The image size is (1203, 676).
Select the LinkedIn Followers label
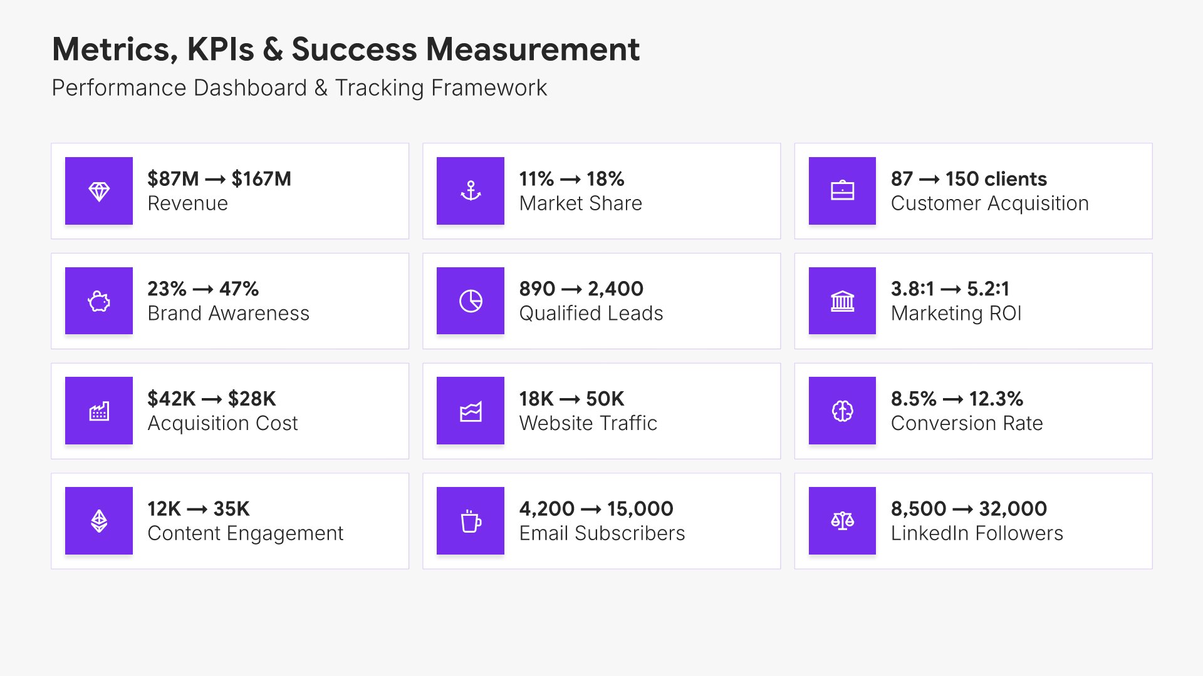pyautogui.click(x=977, y=533)
